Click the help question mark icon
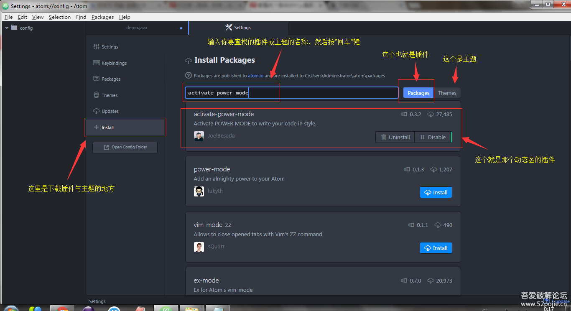The image size is (571, 311). (x=189, y=76)
